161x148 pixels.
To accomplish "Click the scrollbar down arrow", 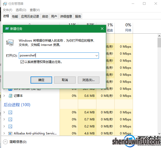I will [x=159, y=134].
